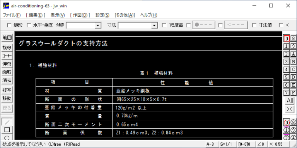
Task: Open the ヘルプ(H) menu
Action: 148,15
